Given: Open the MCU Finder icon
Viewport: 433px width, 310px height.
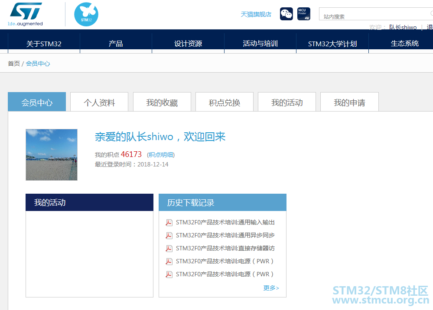Looking at the screenshot, I should pyautogui.click(x=304, y=14).
